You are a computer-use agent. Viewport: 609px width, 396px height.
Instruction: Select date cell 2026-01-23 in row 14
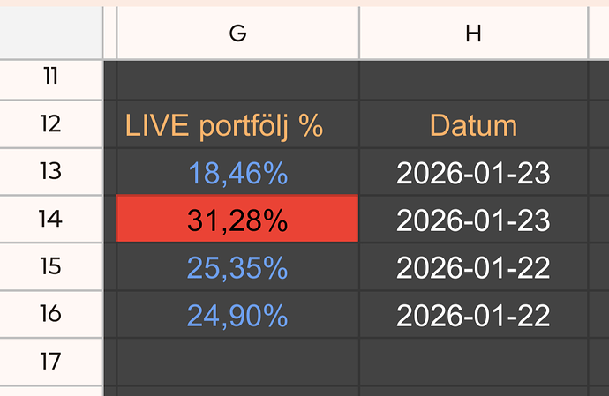(473, 220)
